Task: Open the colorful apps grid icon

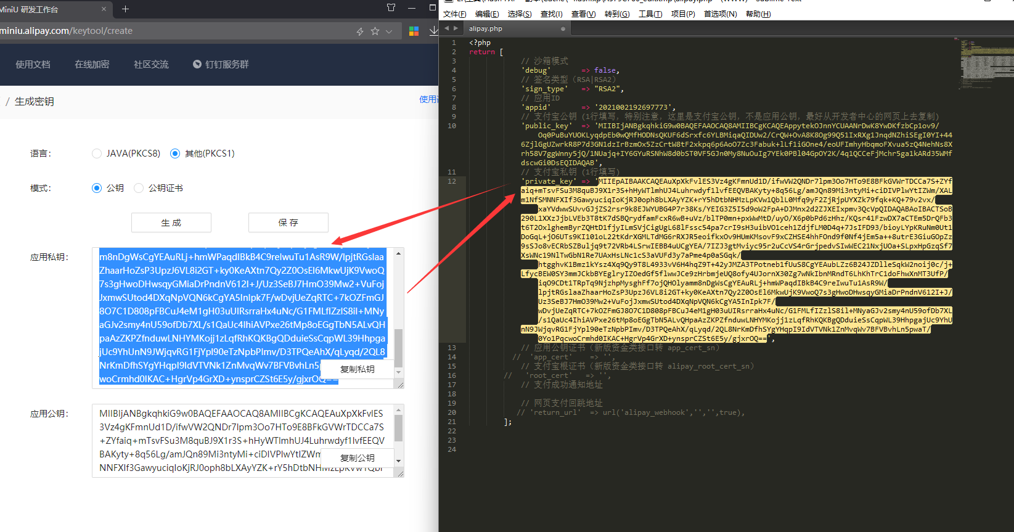Action: [414, 31]
